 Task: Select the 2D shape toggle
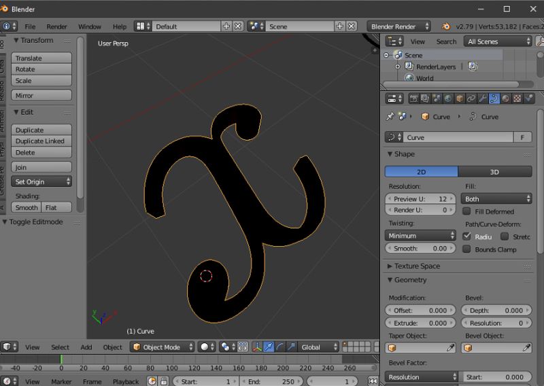421,172
